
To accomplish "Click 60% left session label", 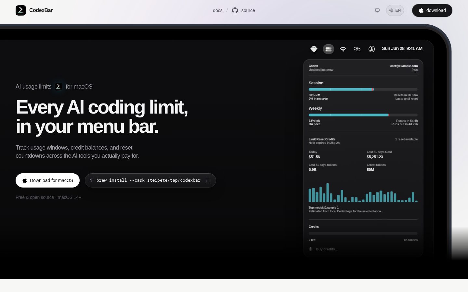I will tap(314, 95).
